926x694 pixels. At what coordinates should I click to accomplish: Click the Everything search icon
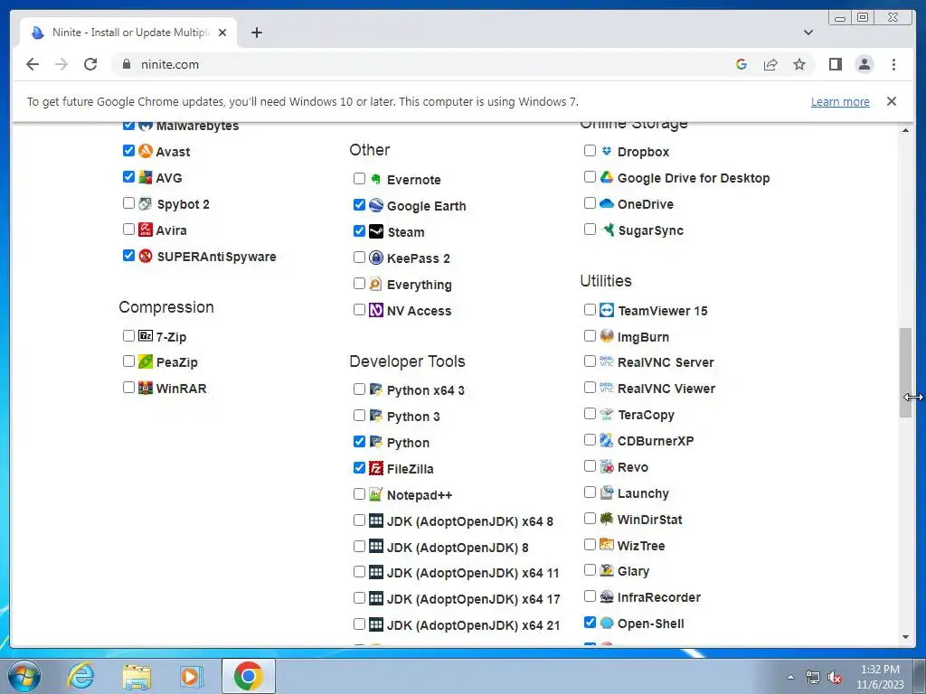point(376,284)
